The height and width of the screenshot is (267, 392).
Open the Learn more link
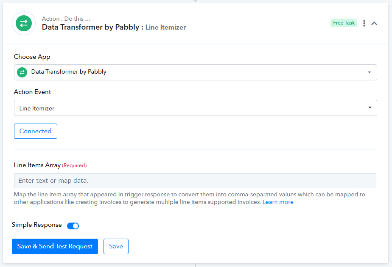click(278, 202)
